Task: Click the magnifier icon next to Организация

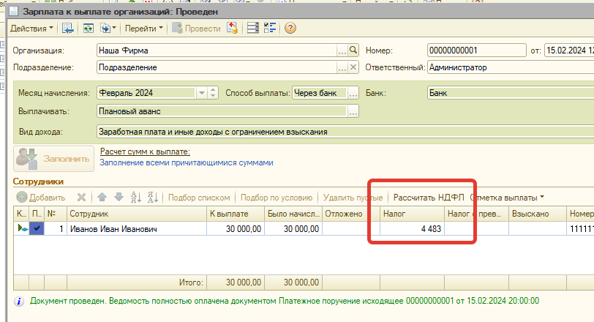Action: [353, 50]
